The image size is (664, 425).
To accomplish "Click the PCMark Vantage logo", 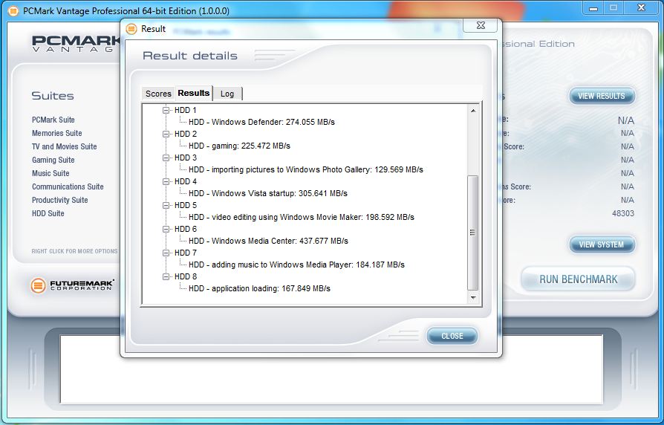I will coord(77,44).
